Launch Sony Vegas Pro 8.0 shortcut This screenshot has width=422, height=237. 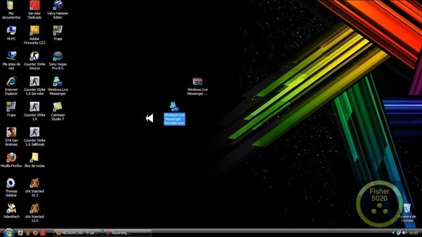point(57,61)
